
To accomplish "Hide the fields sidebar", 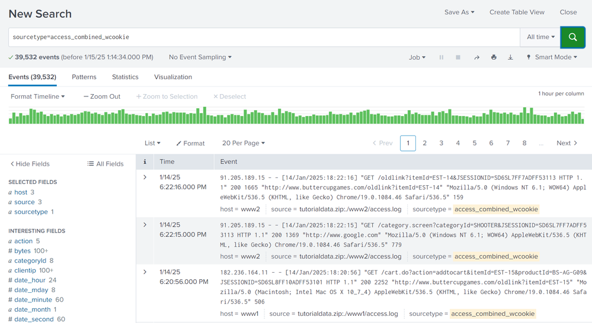I will pyautogui.click(x=30, y=164).
